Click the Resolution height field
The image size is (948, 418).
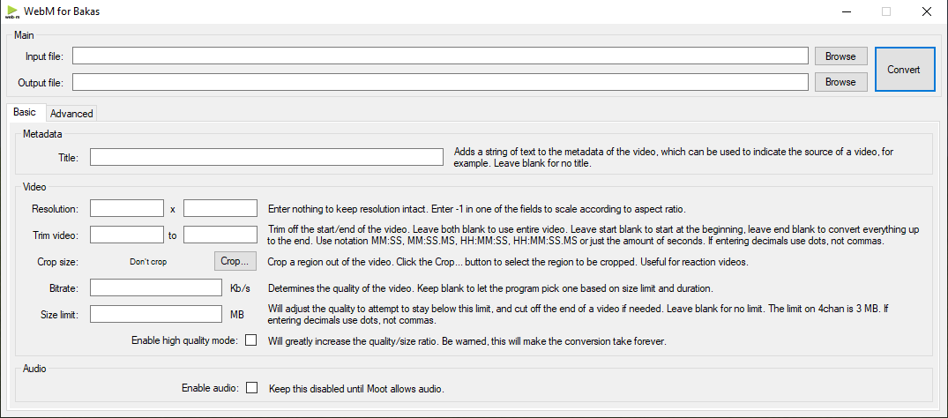click(x=220, y=209)
